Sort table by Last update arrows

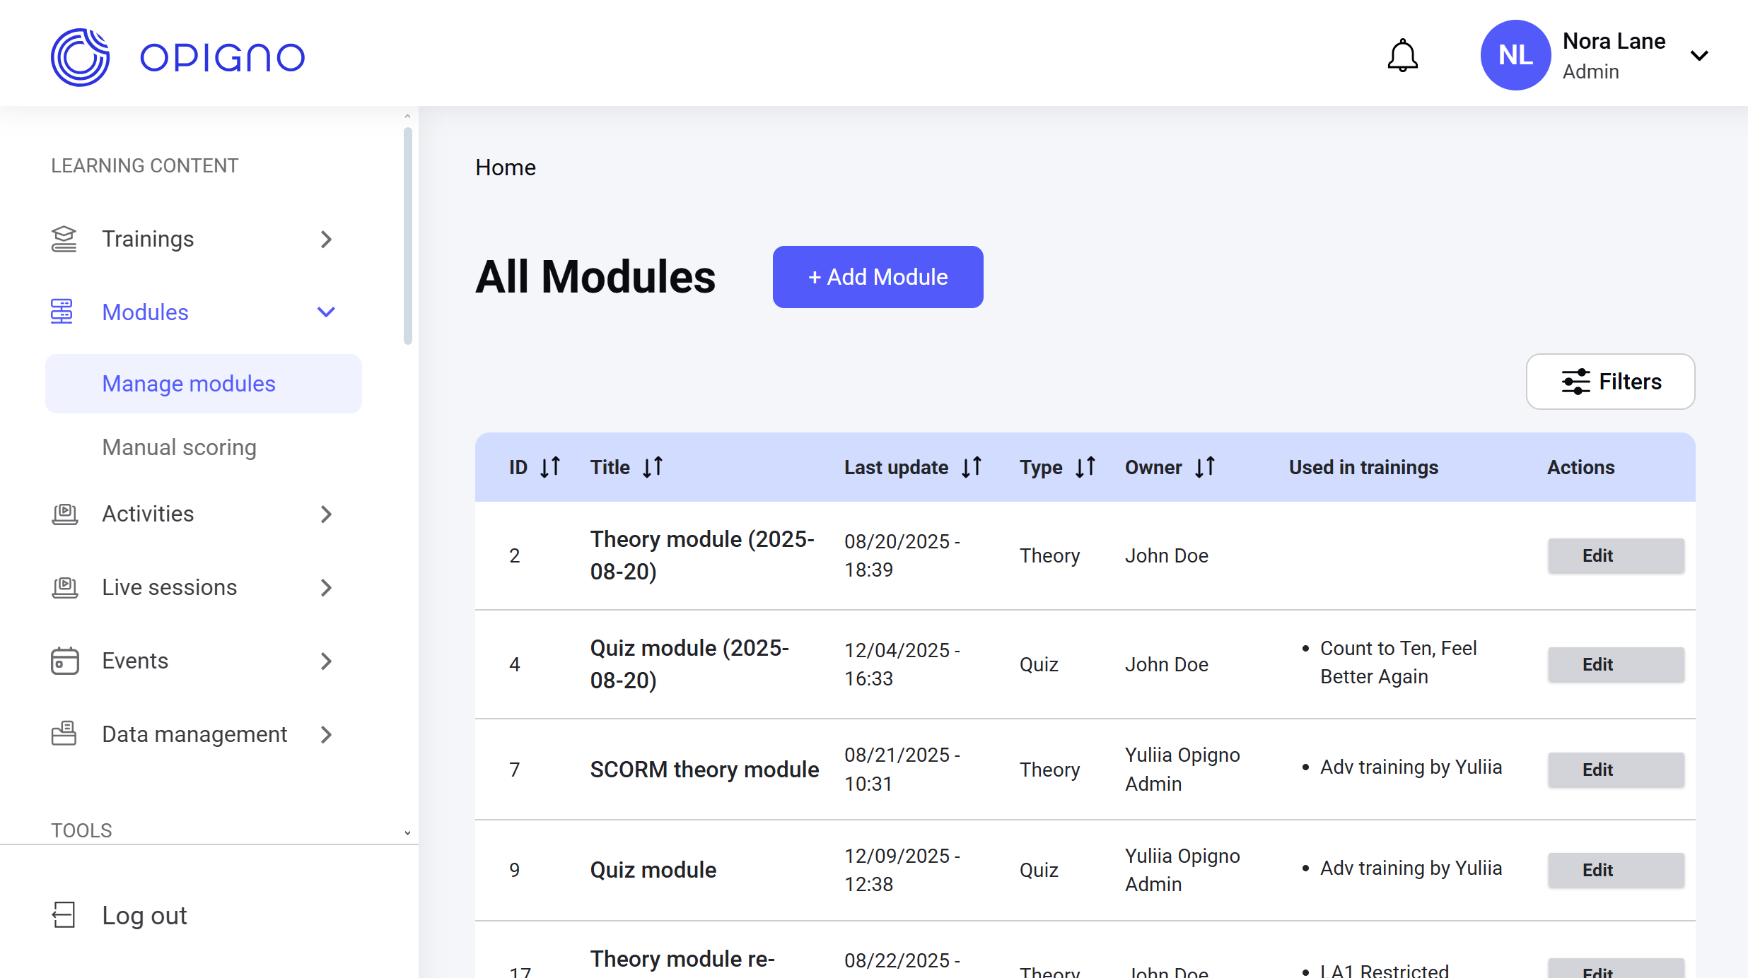(972, 467)
